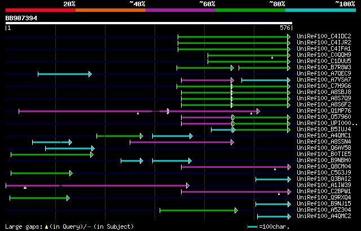Open the UniRef100_B9NJ15 hit label
Screen dimensions: 361x231
[324, 204]
